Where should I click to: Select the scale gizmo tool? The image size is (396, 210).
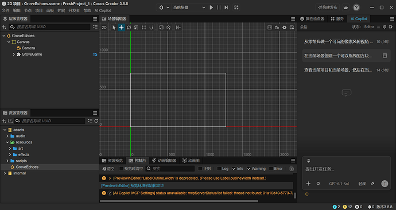click(136, 28)
